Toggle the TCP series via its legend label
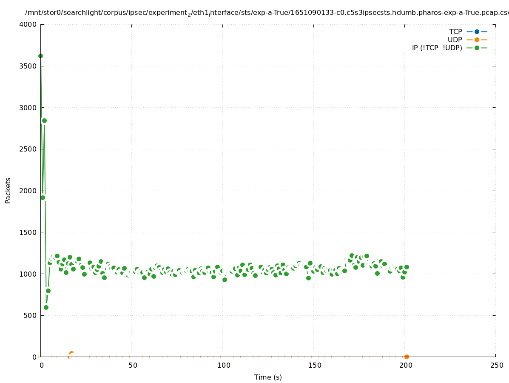The image size is (509, 383). [x=455, y=31]
